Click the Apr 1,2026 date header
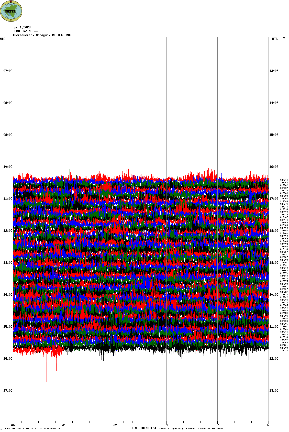 click(21, 27)
